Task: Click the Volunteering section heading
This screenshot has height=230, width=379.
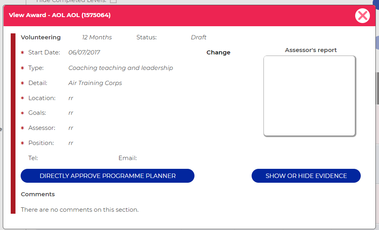Action: coord(41,37)
